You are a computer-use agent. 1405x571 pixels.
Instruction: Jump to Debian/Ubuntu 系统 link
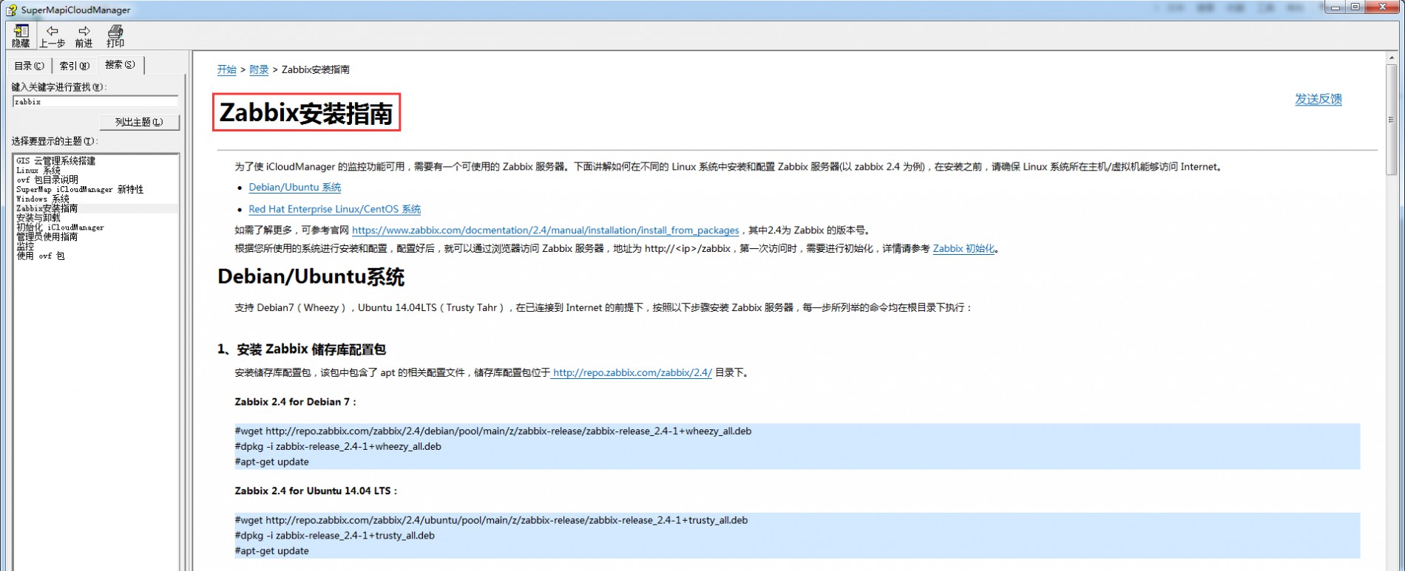(295, 188)
